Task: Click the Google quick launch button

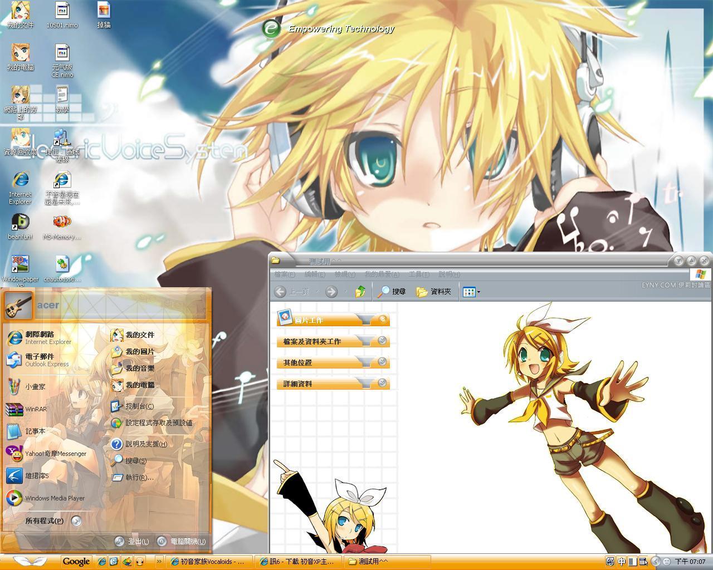Action: point(76,562)
